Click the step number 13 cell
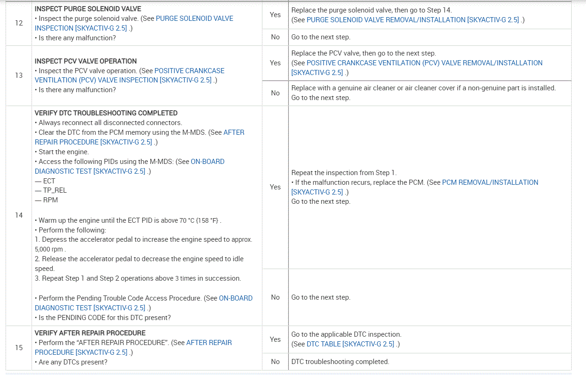Screen dimensions: 586x383 click(19, 75)
